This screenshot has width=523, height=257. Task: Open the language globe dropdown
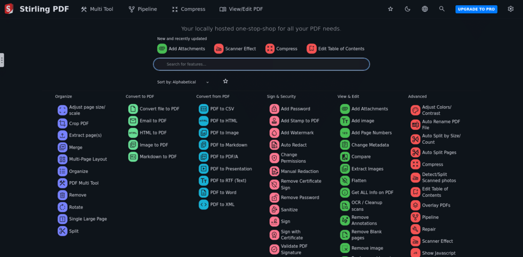[x=425, y=9]
